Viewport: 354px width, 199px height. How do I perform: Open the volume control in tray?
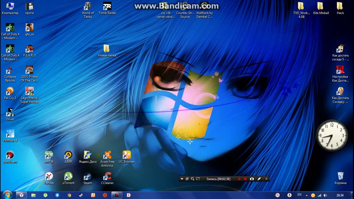[325, 195]
